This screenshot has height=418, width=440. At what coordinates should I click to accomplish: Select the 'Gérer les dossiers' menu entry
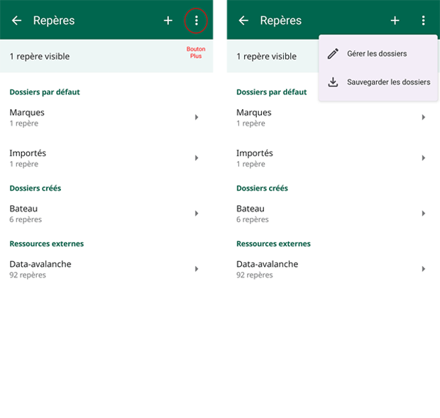[x=377, y=54]
